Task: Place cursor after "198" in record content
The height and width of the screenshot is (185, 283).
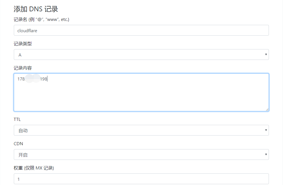Action: (47, 79)
